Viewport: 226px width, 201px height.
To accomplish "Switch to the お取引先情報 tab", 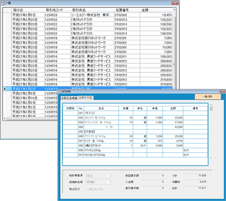I will [69, 98].
